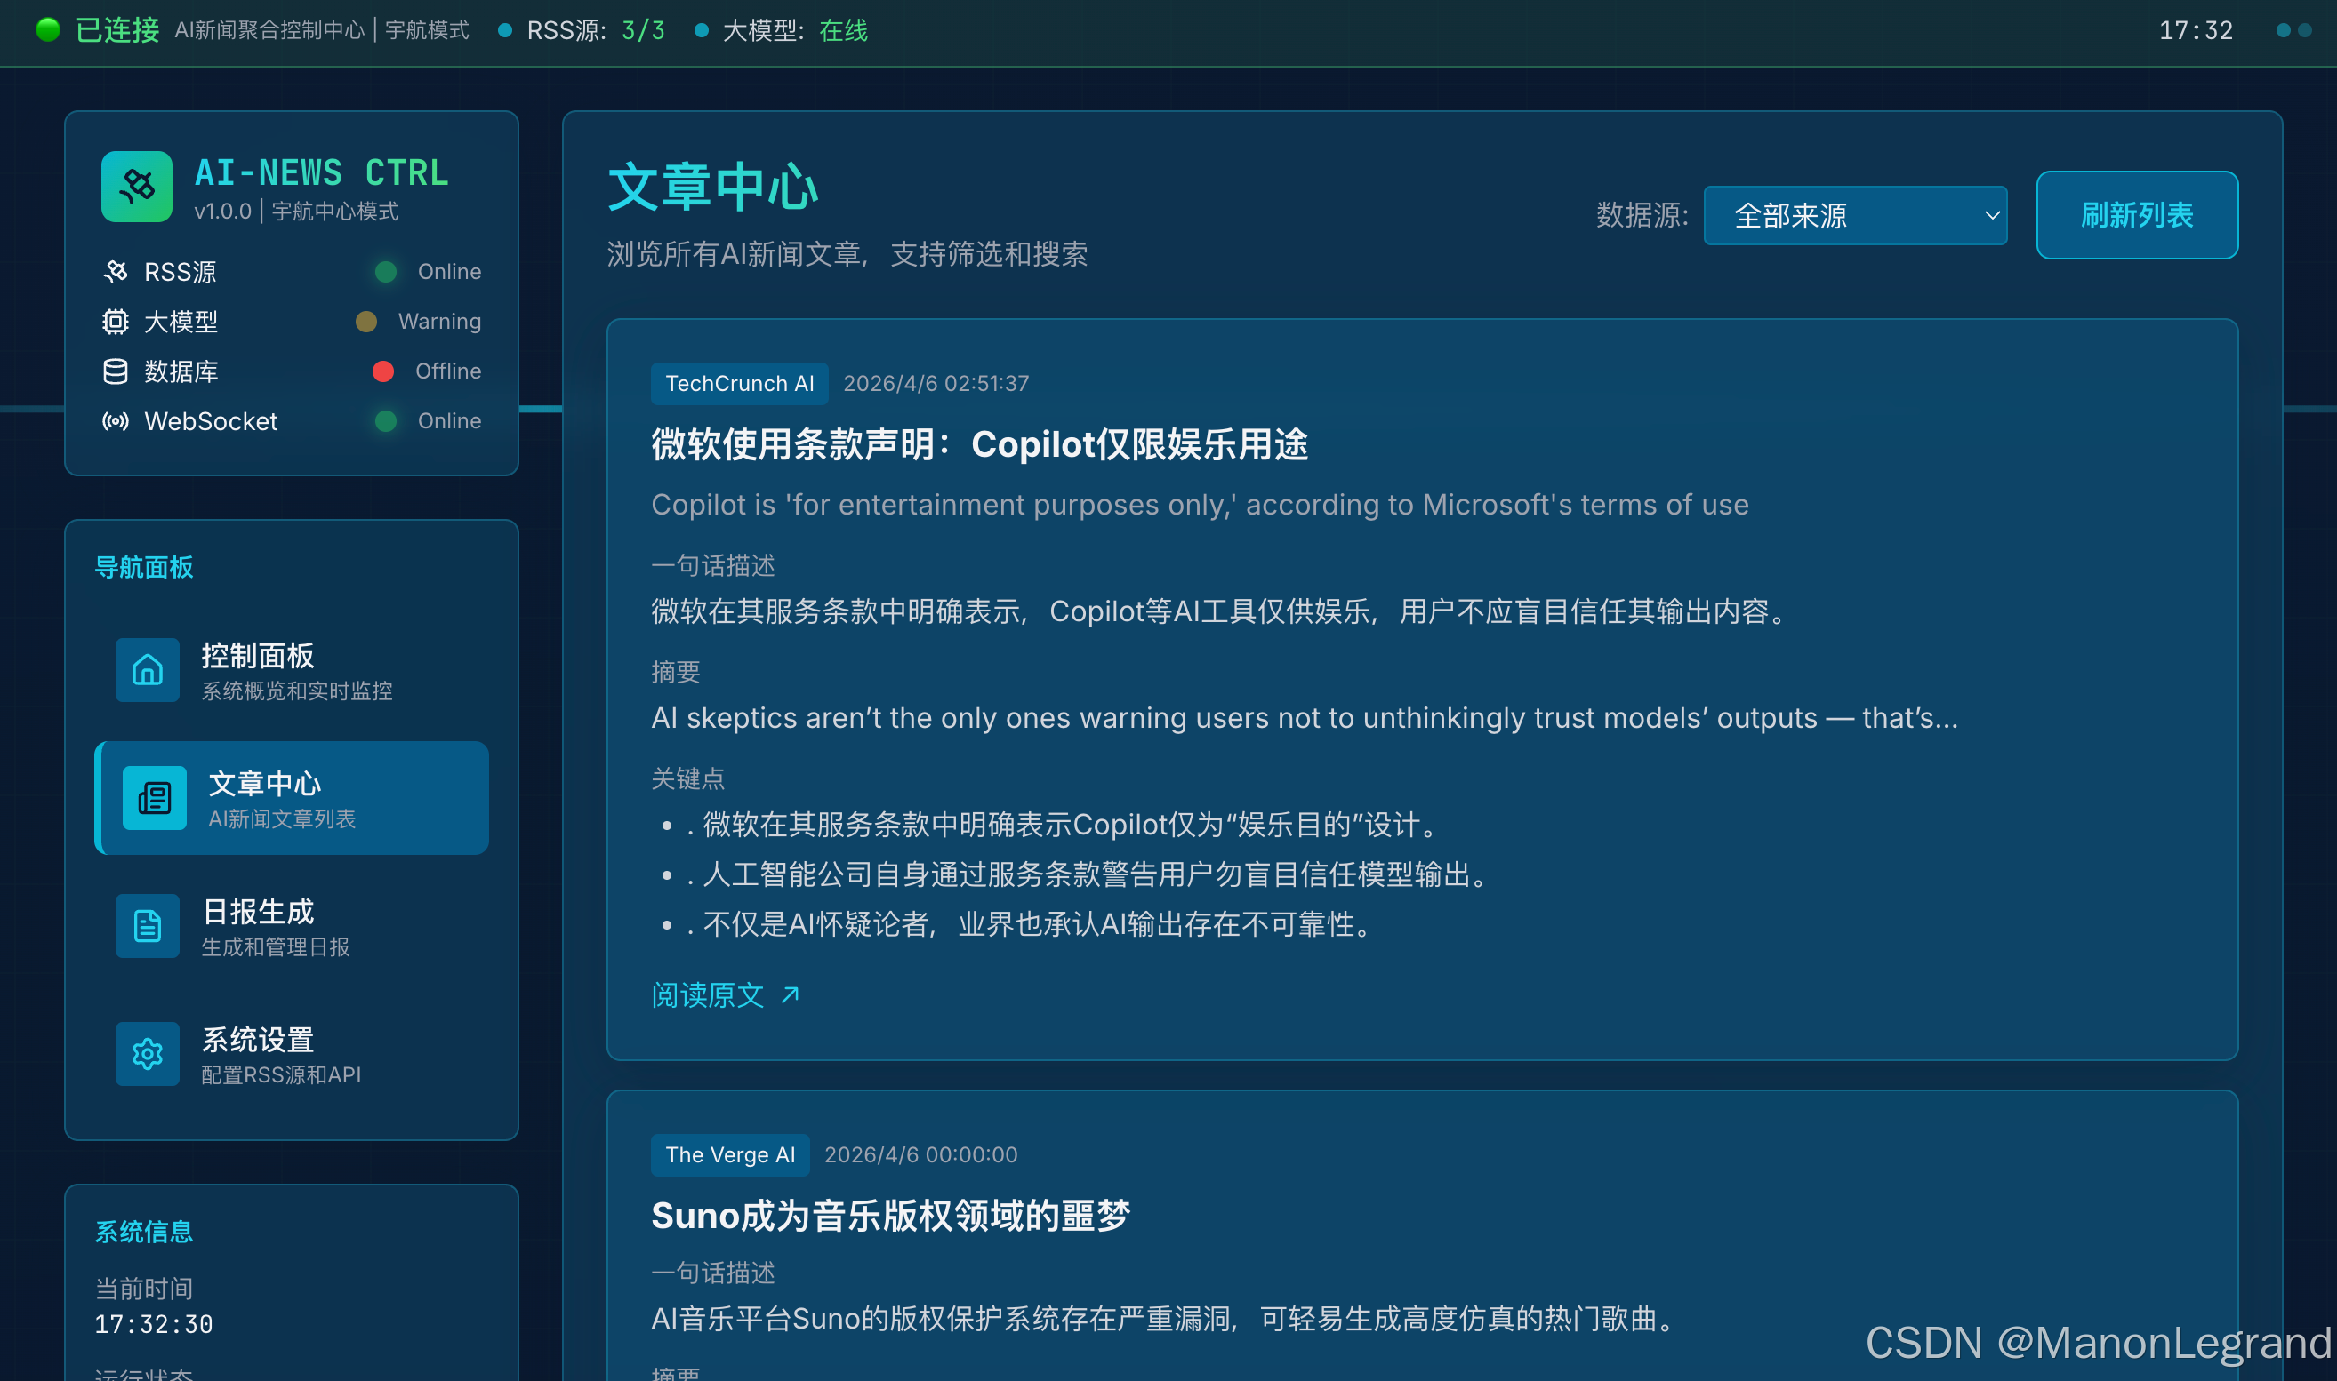Click the RSS源 satellite icon
This screenshot has height=1381, width=2337.
pyautogui.click(x=116, y=272)
